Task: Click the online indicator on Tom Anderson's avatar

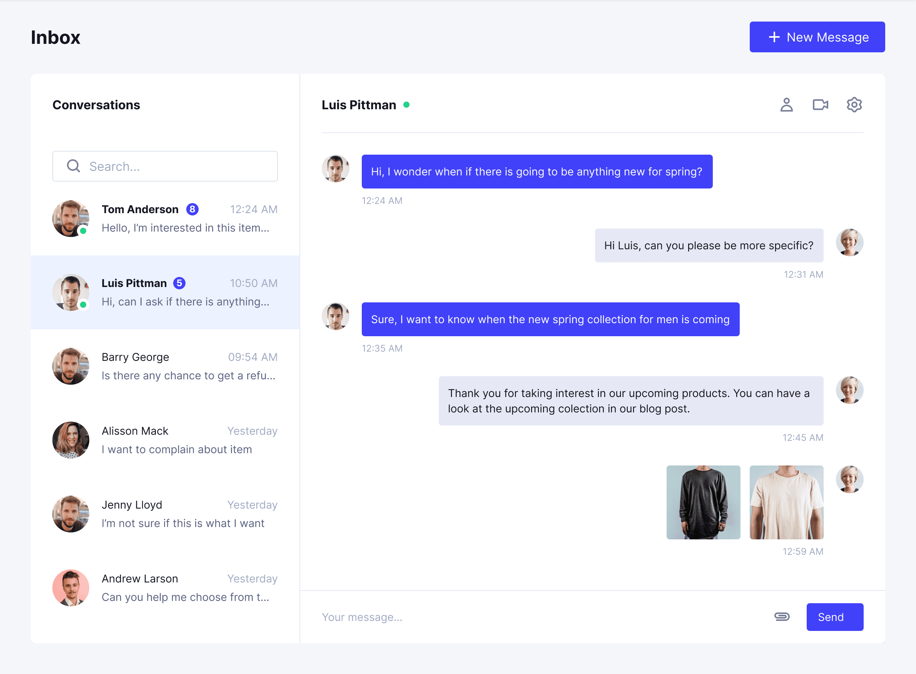Action: (84, 230)
